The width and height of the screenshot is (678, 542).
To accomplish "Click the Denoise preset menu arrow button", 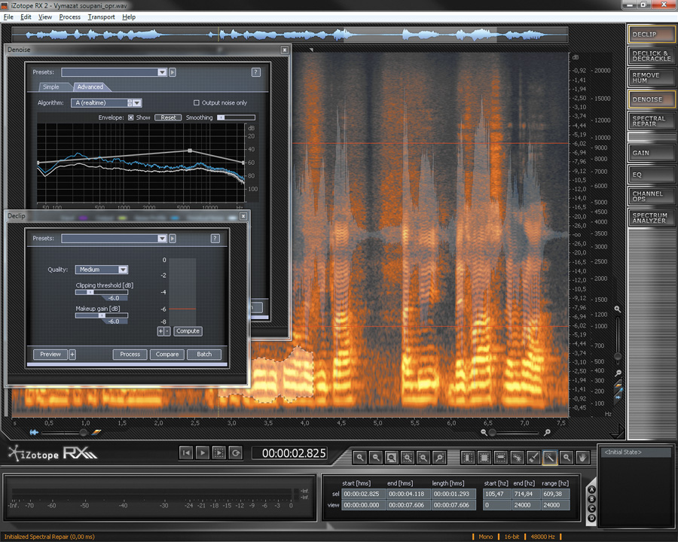I will [173, 72].
